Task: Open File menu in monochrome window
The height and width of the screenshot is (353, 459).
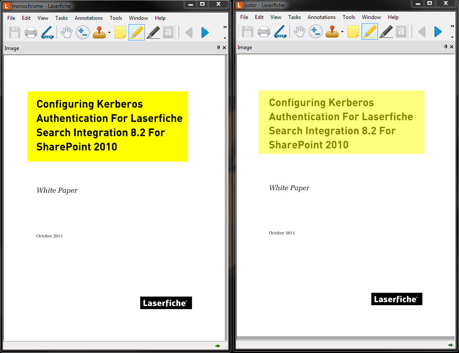Action: [x=11, y=18]
